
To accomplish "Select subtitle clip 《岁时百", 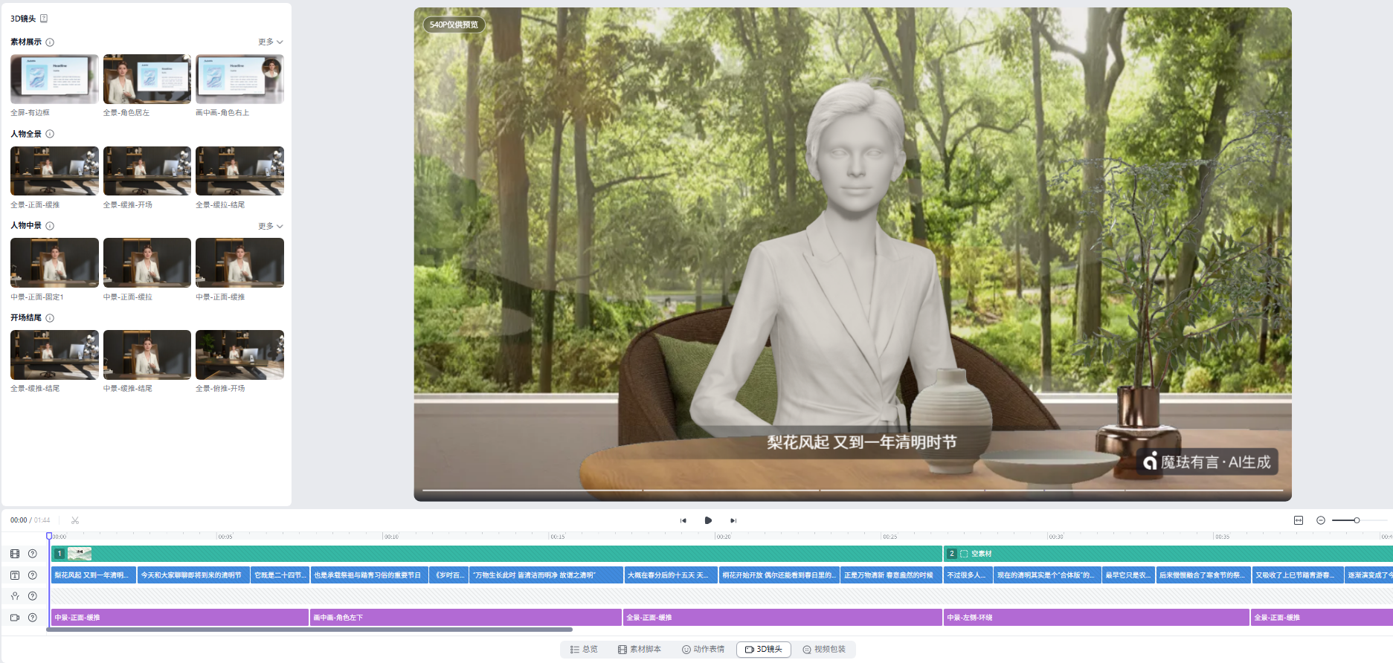I will pyautogui.click(x=450, y=575).
